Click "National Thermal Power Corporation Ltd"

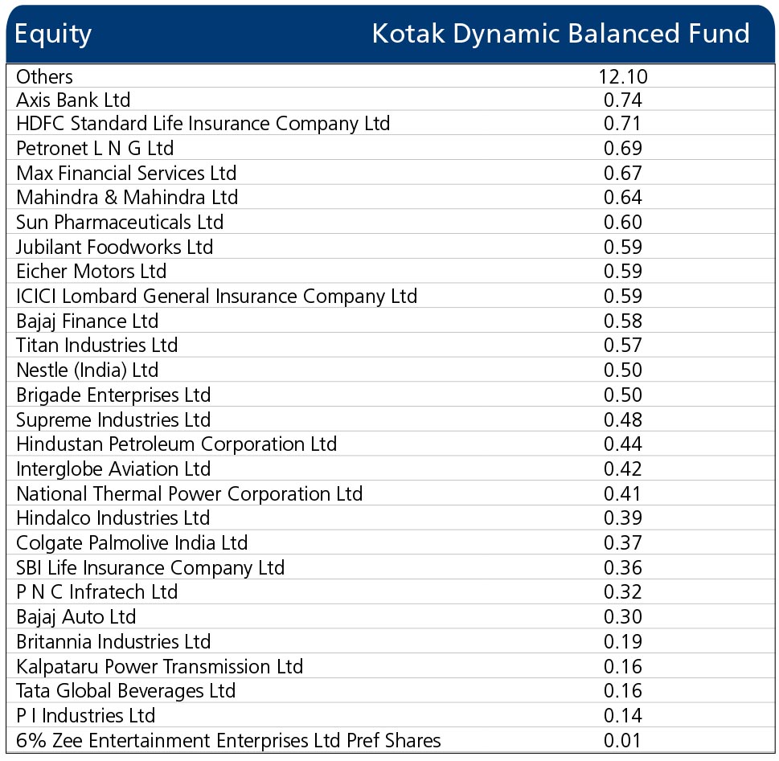pyautogui.click(x=189, y=494)
